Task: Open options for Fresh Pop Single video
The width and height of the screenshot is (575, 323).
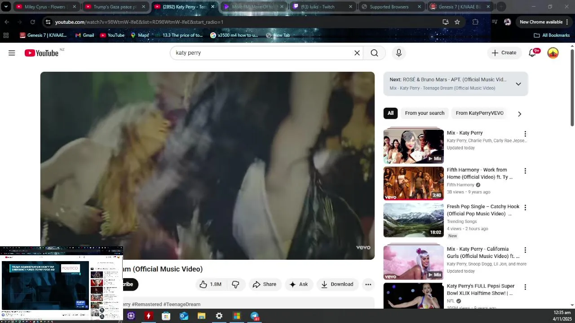Action: click(525, 208)
